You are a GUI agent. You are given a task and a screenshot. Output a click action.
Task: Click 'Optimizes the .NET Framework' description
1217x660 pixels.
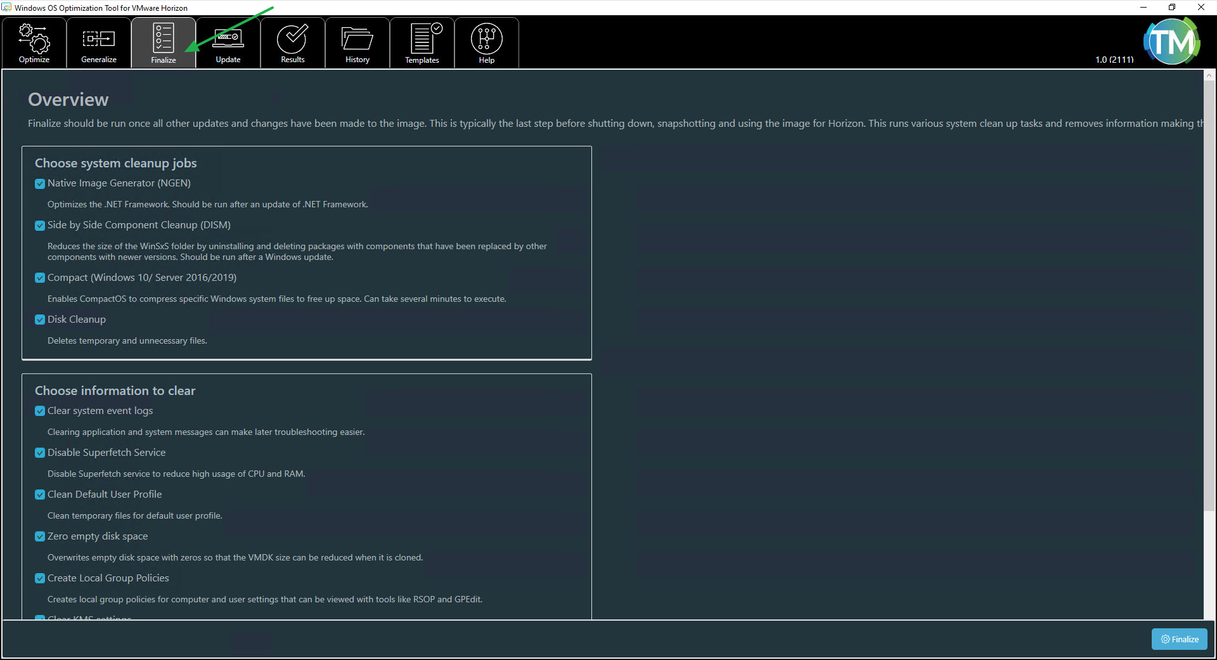(208, 204)
